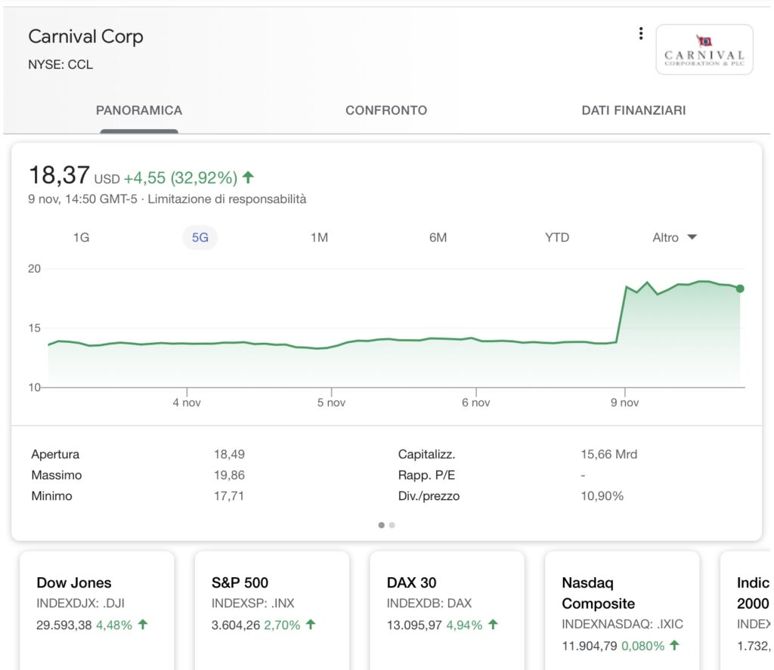774x670 pixels.
Task: Open the S&P 500 index card
Action: [272, 610]
